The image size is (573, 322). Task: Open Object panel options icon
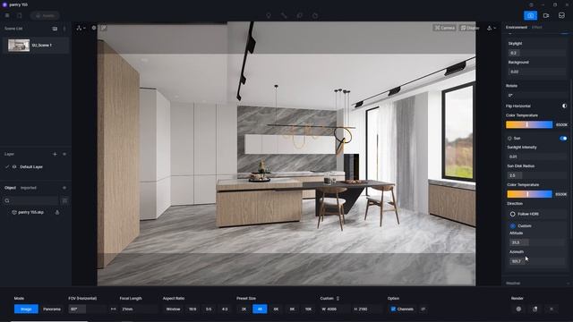click(64, 188)
